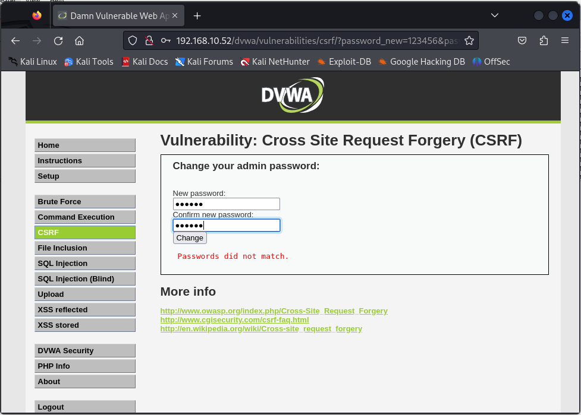Open the PHP Info page
The width and height of the screenshot is (581, 415).
85,366
